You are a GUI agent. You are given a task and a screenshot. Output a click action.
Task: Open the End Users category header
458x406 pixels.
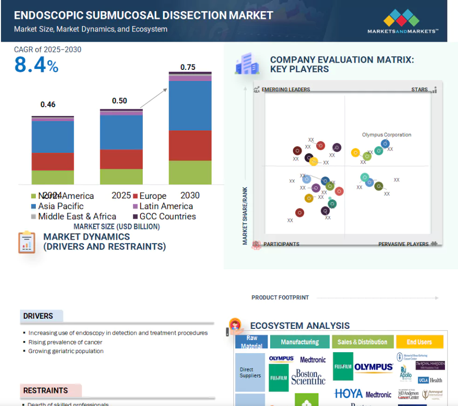point(419,342)
